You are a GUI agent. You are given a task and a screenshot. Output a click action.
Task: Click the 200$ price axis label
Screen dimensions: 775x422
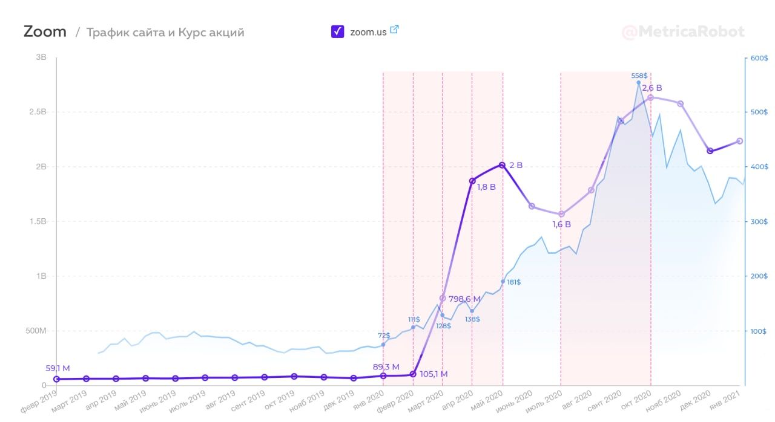pos(759,276)
